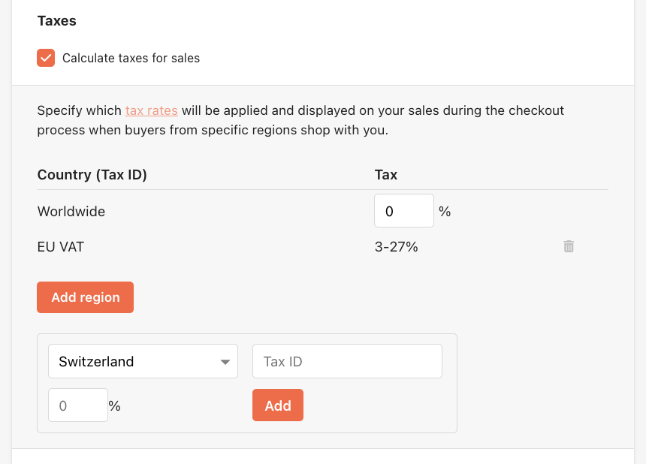Image resolution: width=646 pixels, height=464 pixels.
Task: Select the EU VAT row label
Action: click(61, 247)
